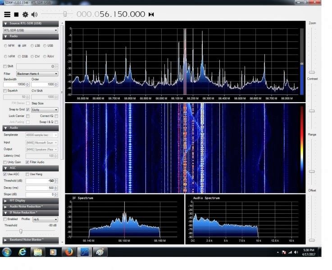Adjust the Zoom slider
The image size is (332, 270).
pyautogui.click(x=311, y=72)
